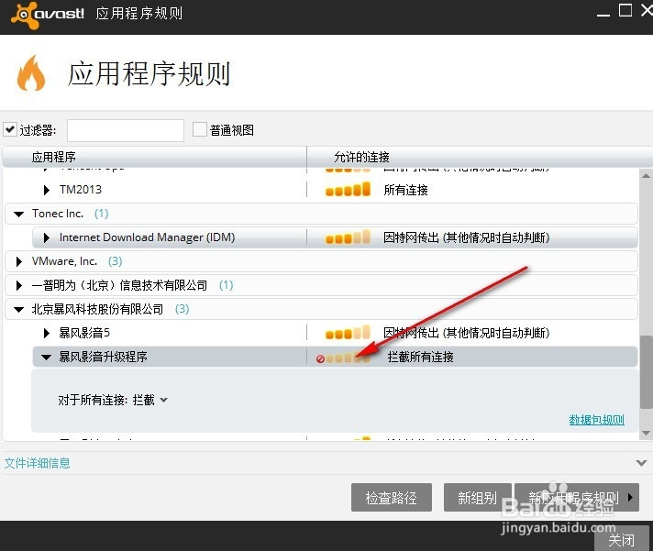This screenshot has width=653, height=551.
Task: Select the 北京暴风科技股份有限公司 group name
Action: (97, 309)
